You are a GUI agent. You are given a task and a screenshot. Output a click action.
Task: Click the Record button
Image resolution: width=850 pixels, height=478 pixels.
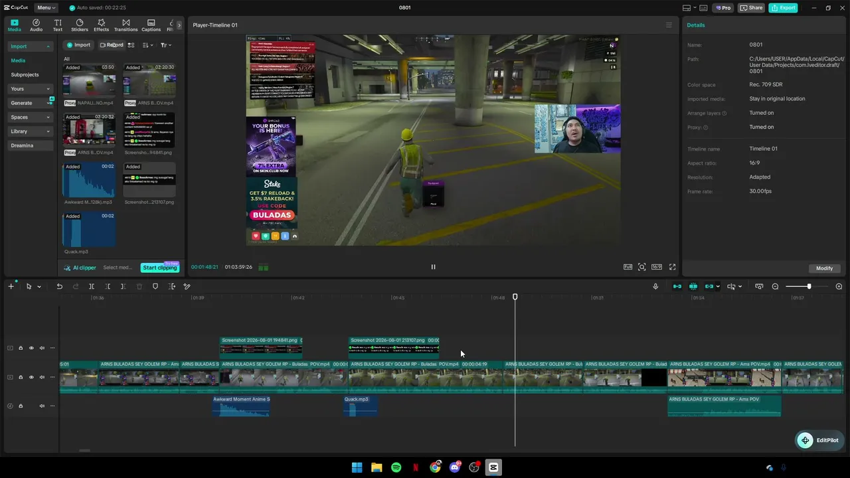[x=112, y=45]
